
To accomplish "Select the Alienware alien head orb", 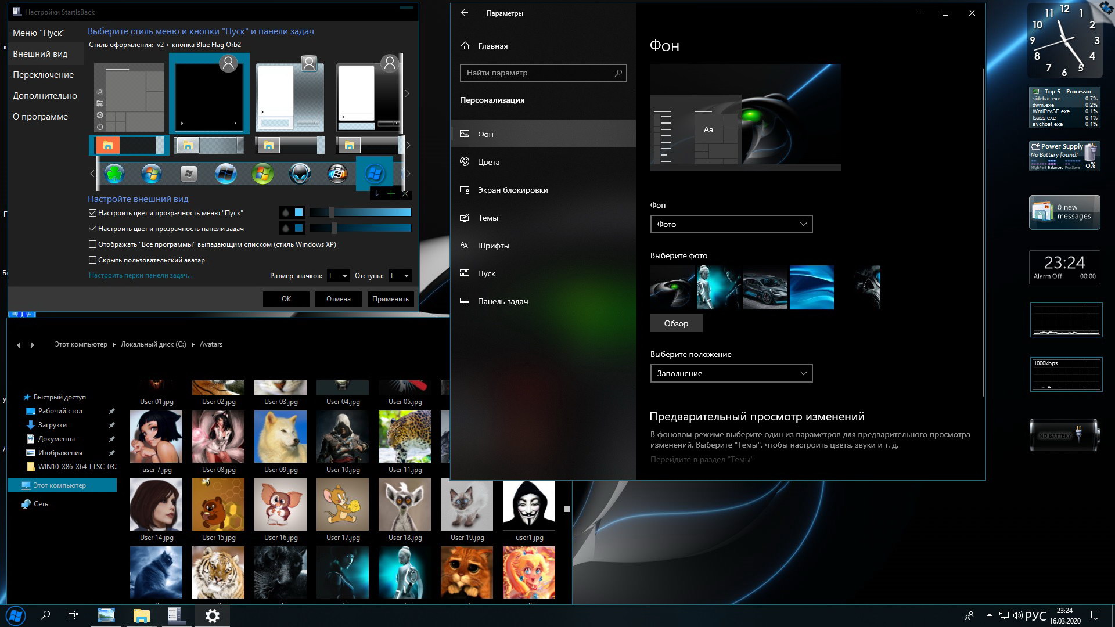I will [300, 174].
